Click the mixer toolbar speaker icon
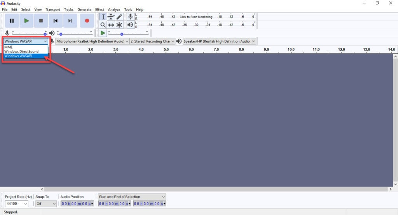The width and height of the screenshot is (398, 215). [52, 33]
